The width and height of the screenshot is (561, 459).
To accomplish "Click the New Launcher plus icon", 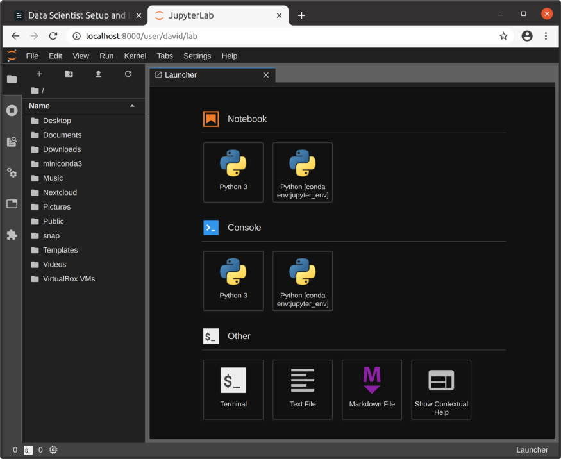I will coord(39,74).
